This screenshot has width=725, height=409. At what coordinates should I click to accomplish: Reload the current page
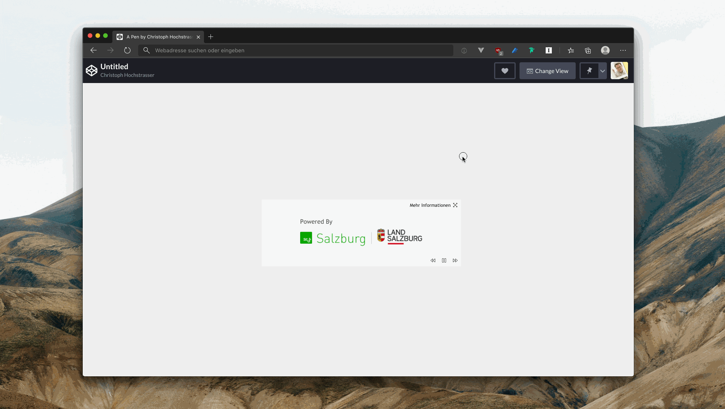pos(127,50)
